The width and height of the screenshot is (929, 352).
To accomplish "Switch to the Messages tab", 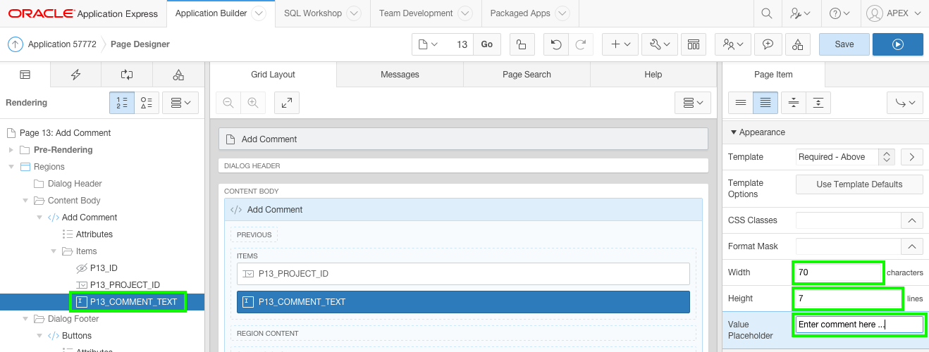I will (400, 75).
